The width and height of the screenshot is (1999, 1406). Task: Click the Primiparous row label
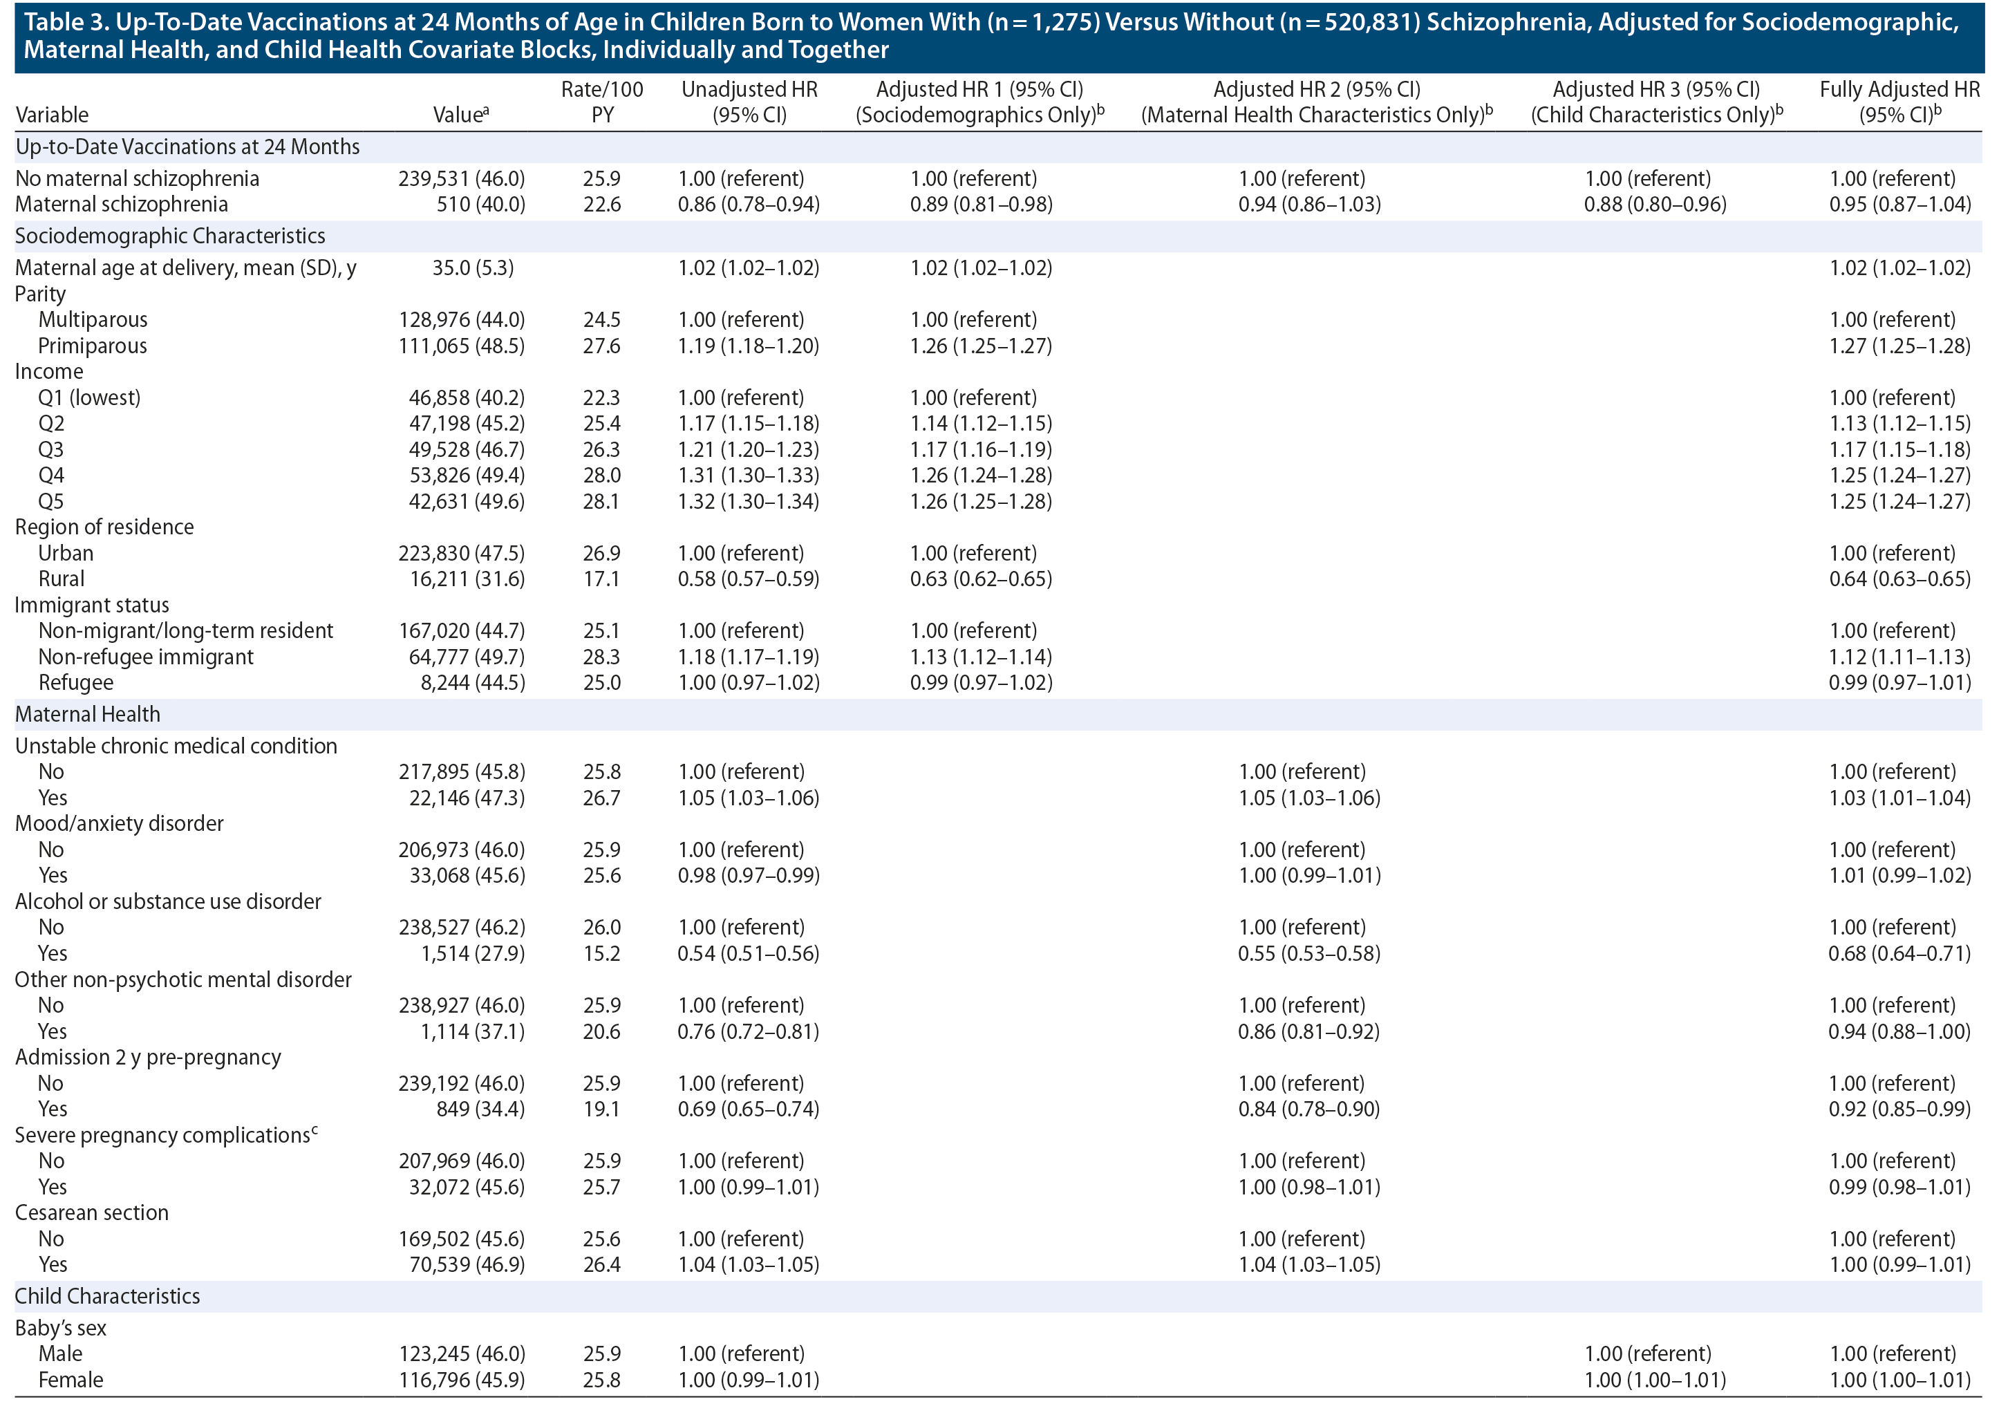tap(93, 346)
